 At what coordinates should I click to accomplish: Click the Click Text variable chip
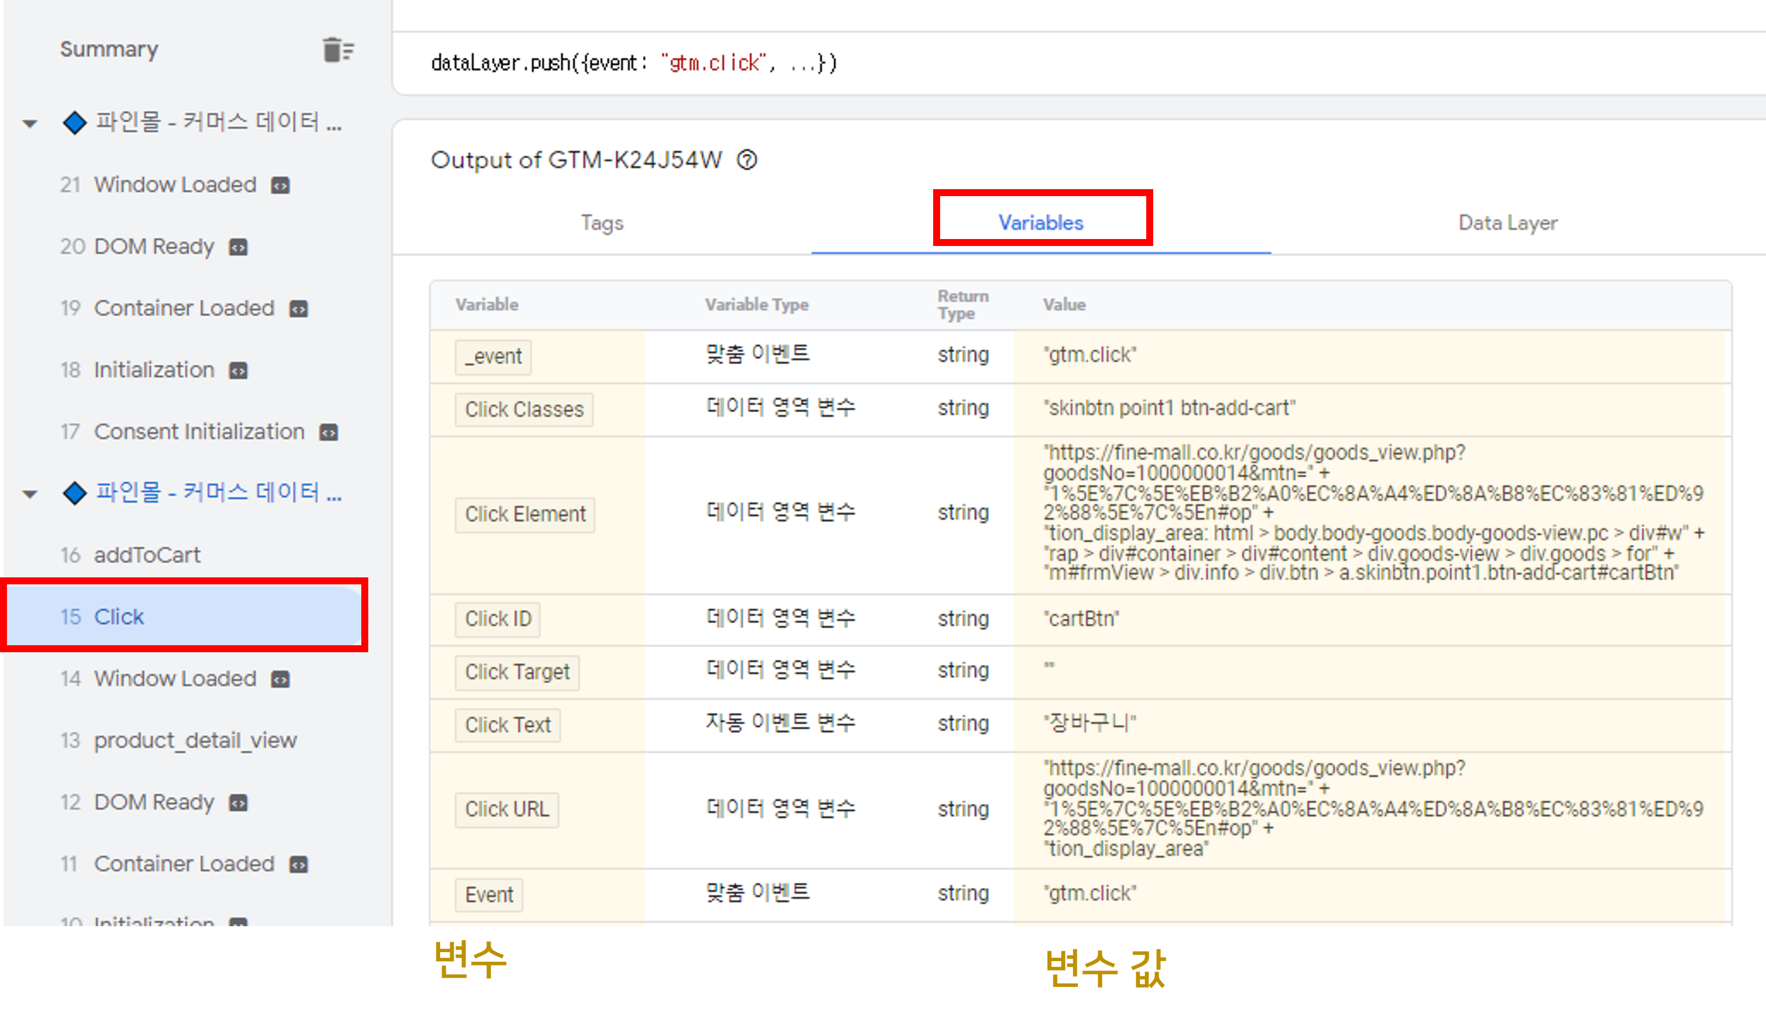[507, 725]
